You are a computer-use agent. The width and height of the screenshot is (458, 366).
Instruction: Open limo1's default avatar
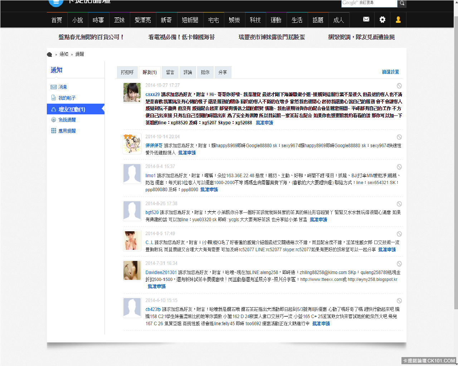[132, 174]
